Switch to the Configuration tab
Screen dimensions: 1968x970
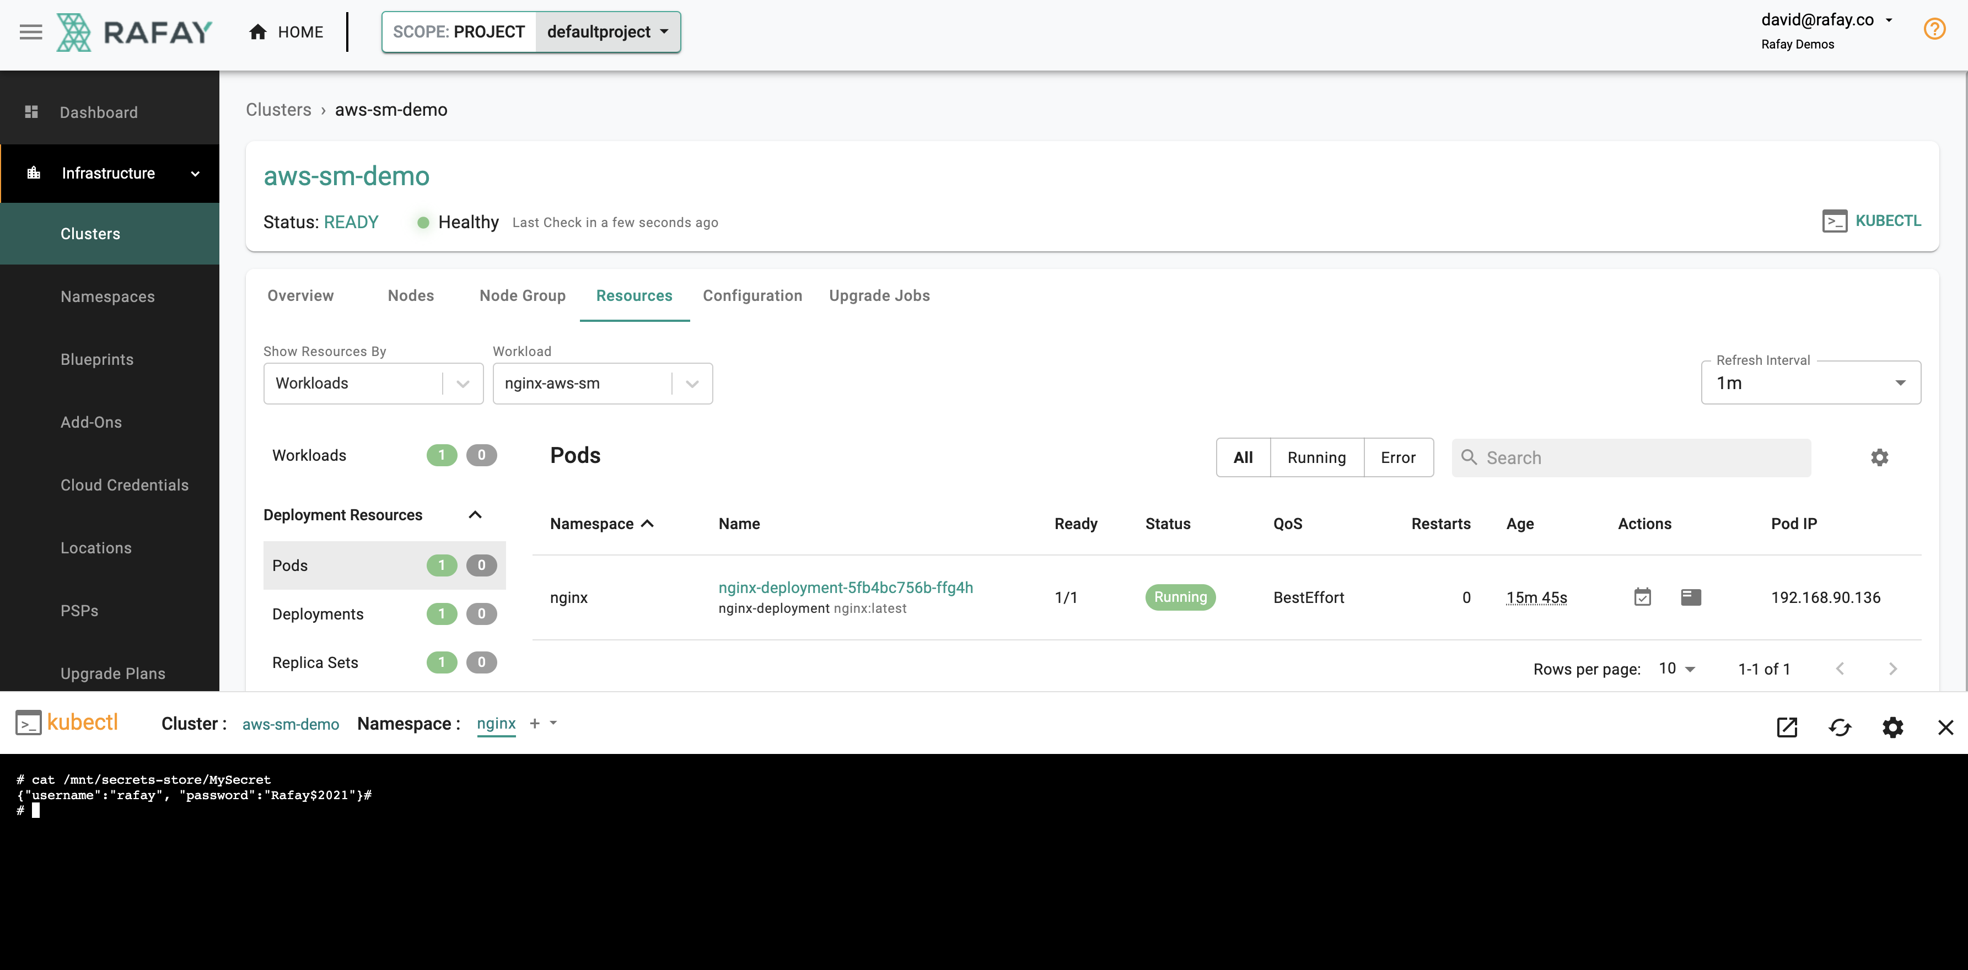(x=752, y=295)
